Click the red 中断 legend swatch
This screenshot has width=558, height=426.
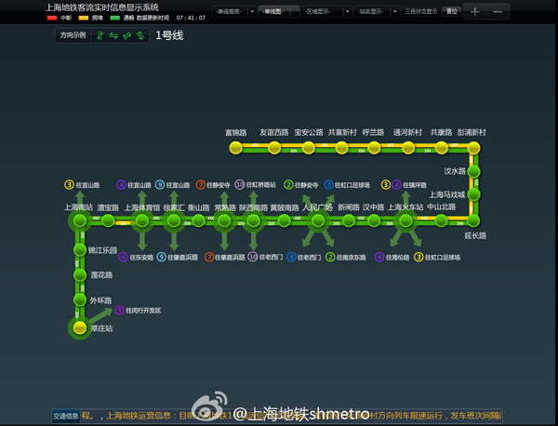click(x=52, y=18)
